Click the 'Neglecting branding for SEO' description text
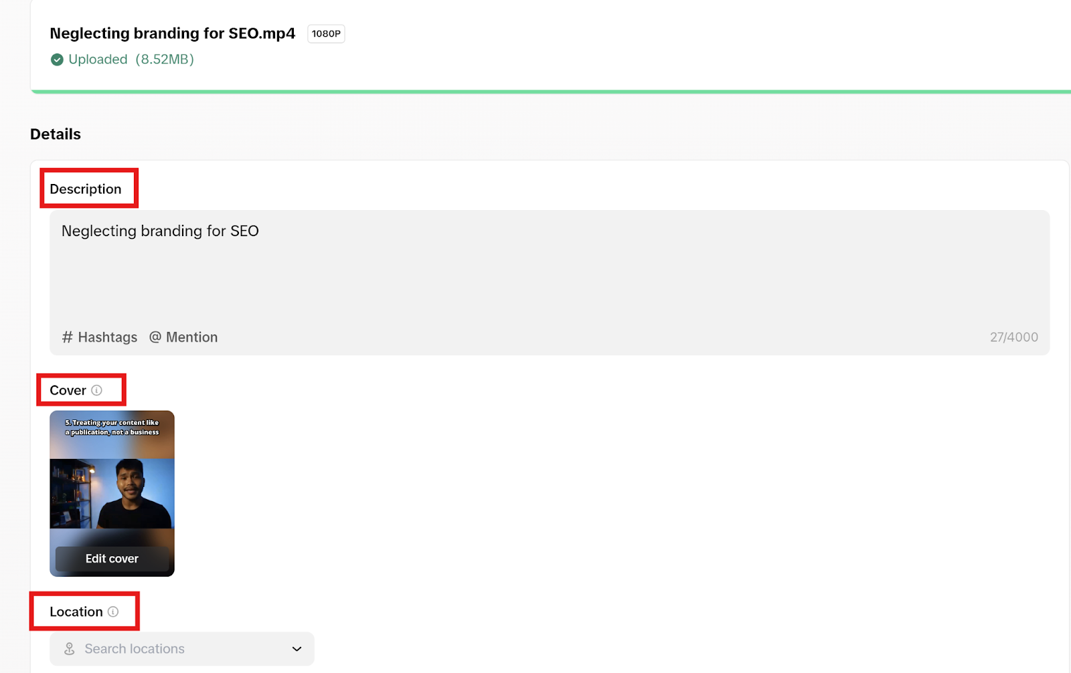This screenshot has width=1071, height=673. [160, 231]
